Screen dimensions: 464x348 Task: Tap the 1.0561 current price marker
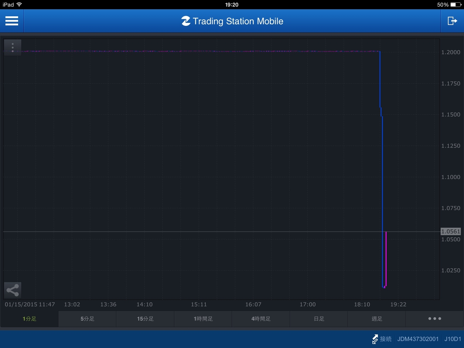pos(450,232)
